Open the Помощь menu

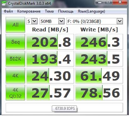coord(66,11)
